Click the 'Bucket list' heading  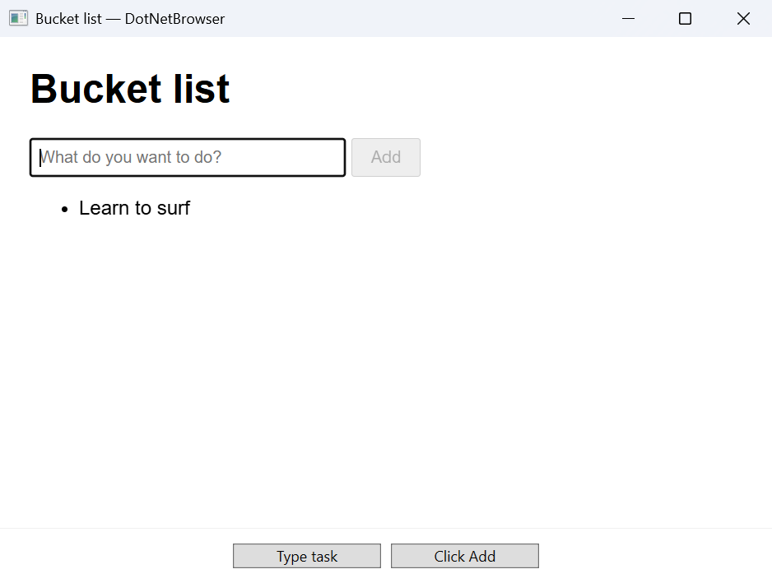click(131, 89)
